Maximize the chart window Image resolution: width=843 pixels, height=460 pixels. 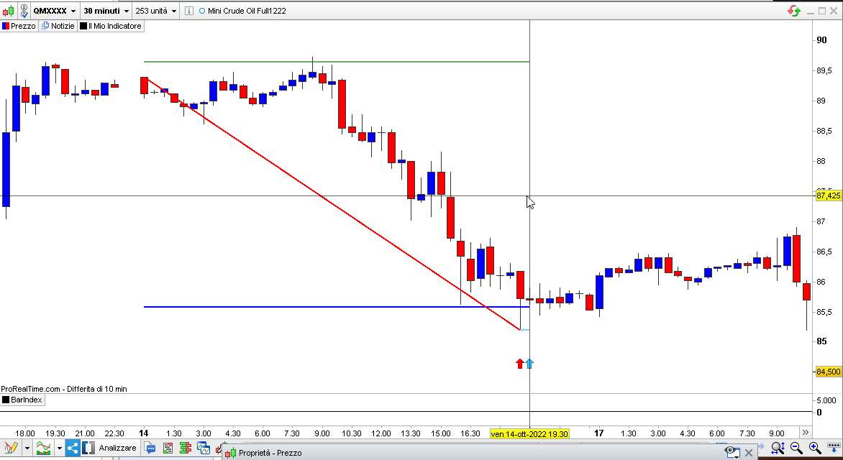pos(822,11)
